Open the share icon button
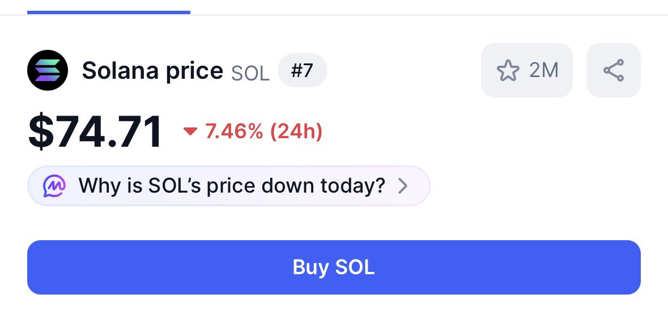This screenshot has width=668, height=311. click(x=614, y=70)
